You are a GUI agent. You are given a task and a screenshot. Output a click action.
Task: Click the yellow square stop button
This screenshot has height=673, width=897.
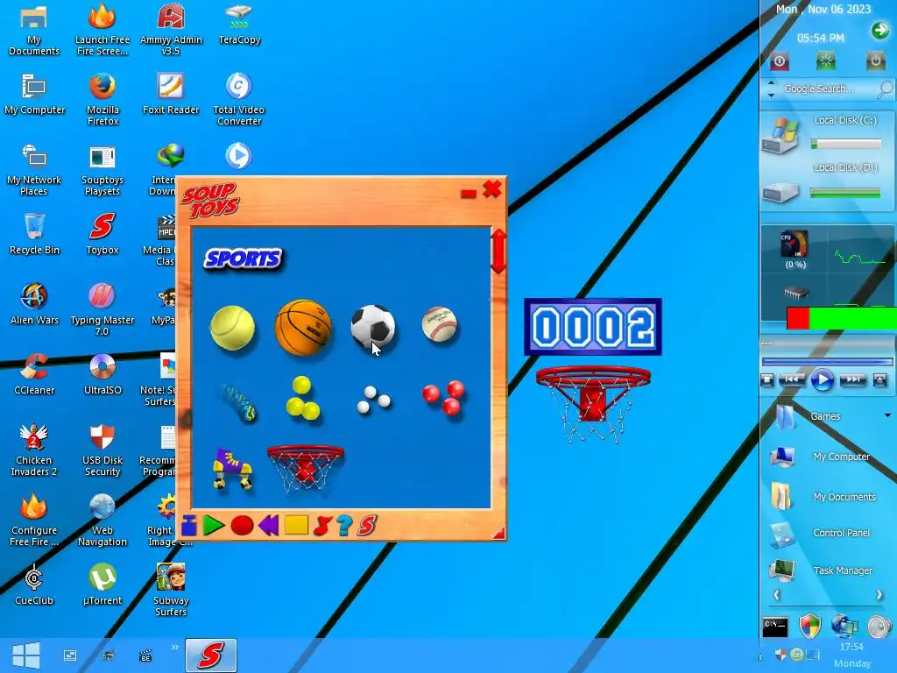[x=296, y=526]
